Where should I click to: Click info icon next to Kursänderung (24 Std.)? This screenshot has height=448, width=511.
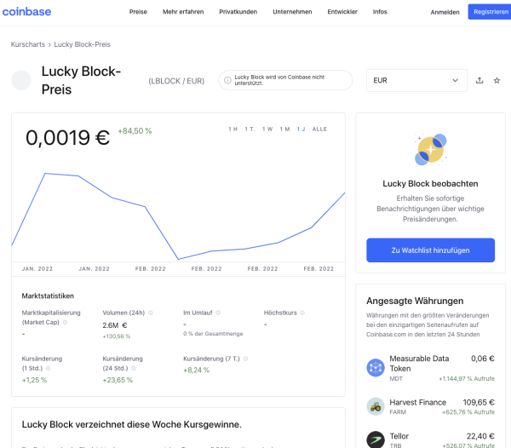[134, 368]
